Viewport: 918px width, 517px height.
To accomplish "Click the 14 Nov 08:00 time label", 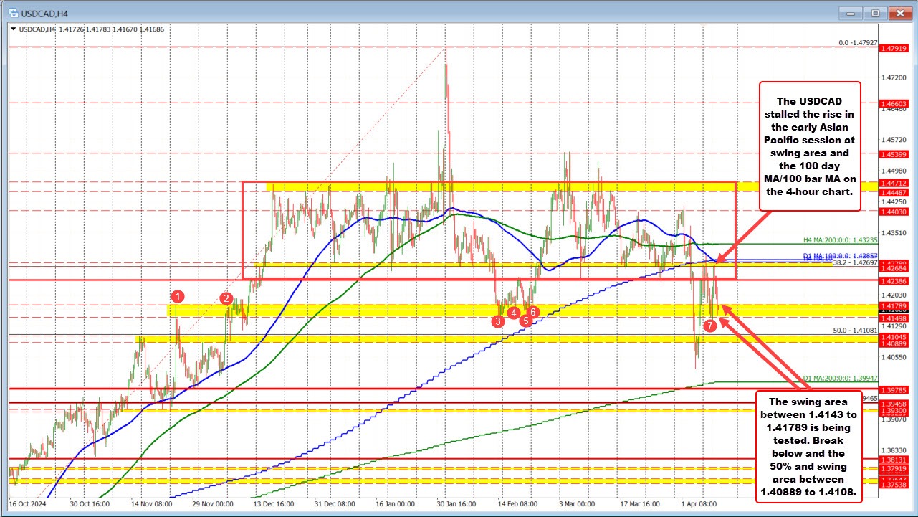I will click(x=151, y=503).
